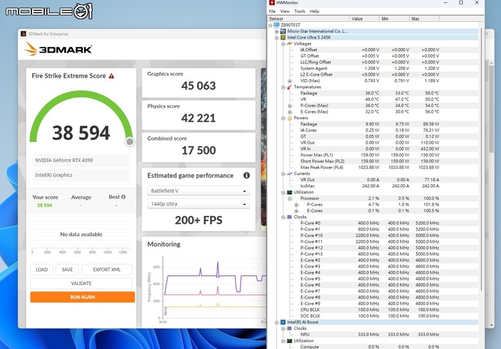This screenshot has width=501, height=349.
Task: Expand the VID (Max) entry
Action: (x=290, y=81)
